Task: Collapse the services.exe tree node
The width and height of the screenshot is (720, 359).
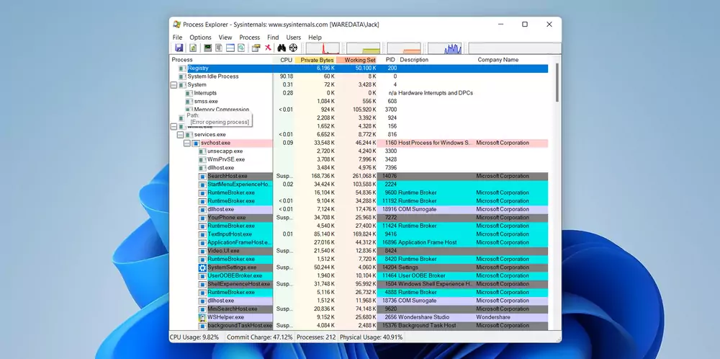Action: 180,135
